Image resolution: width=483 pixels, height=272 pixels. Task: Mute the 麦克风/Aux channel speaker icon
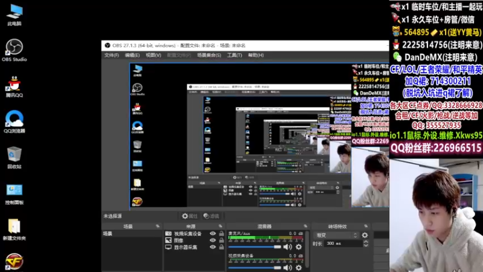click(x=287, y=247)
